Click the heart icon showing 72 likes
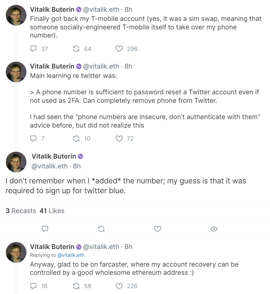The height and width of the screenshot is (294, 270). click(119, 138)
